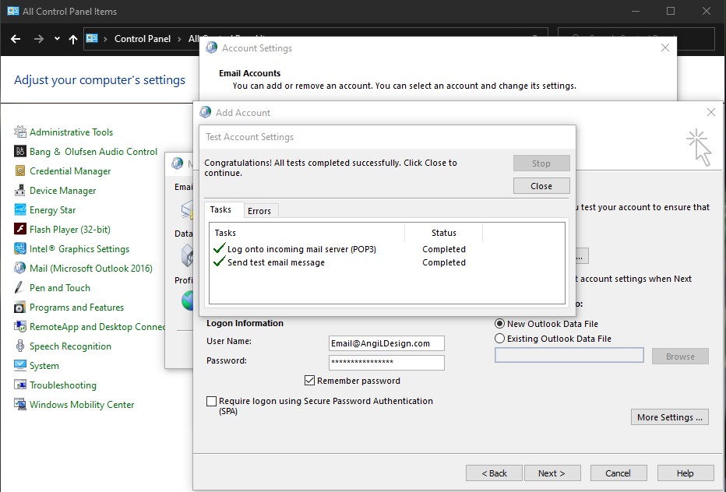Toggle Remember password checkbox
The width and height of the screenshot is (726, 492).
(310, 381)
